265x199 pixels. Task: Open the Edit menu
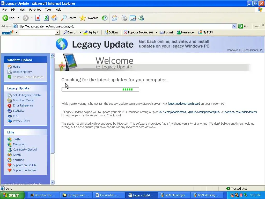coord(13,10)
